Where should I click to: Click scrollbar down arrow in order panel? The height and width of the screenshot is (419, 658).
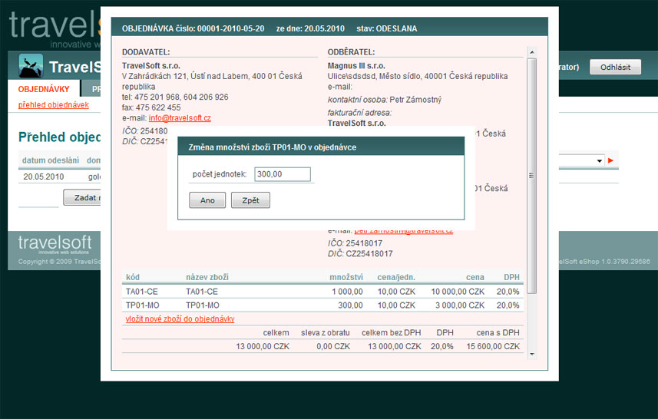tap(531, 354)
